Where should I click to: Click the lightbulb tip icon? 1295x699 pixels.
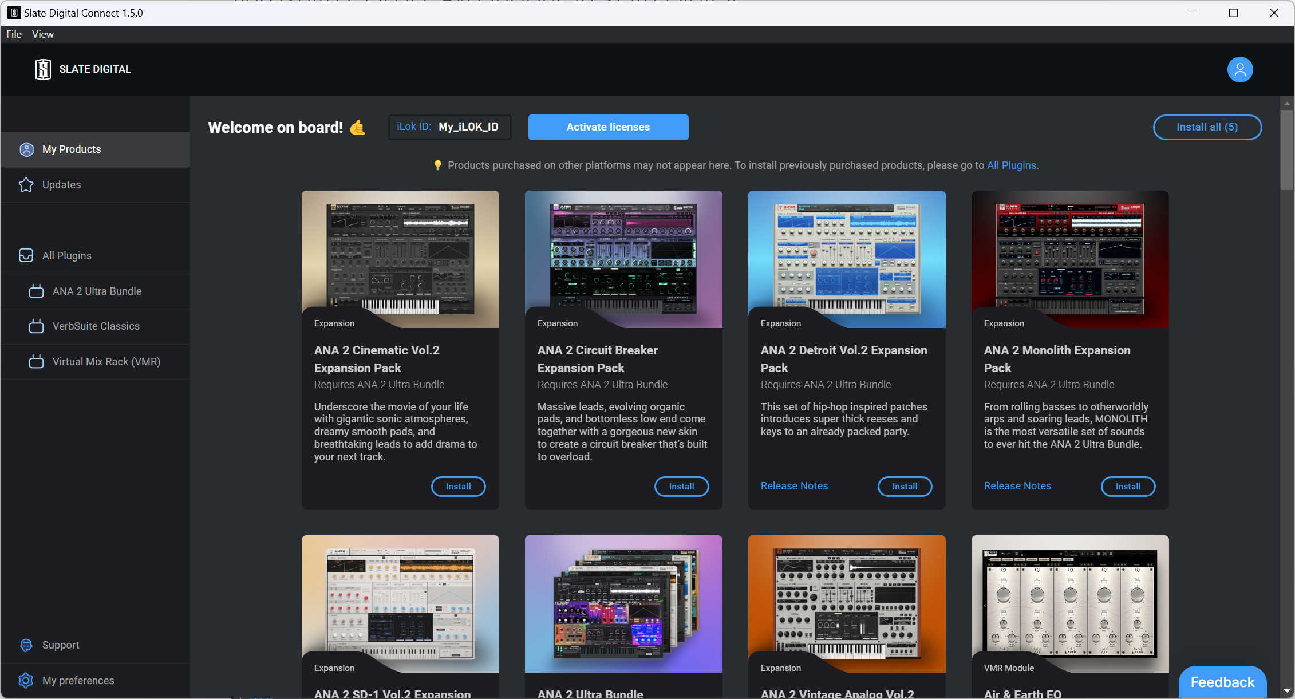pos(438,165)
